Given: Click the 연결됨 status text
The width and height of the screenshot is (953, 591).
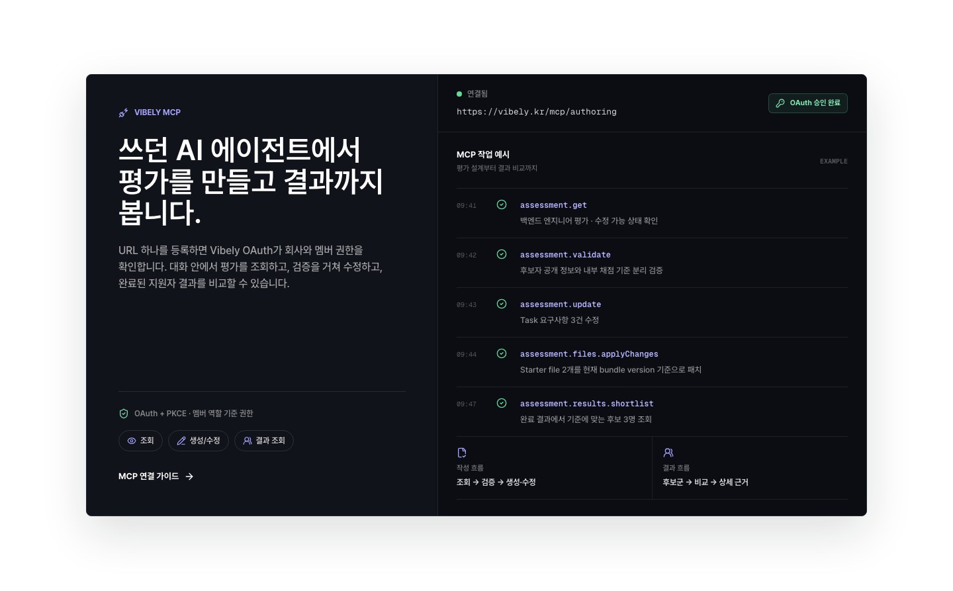Looking at the screenshot, I should tap(477, 94).
